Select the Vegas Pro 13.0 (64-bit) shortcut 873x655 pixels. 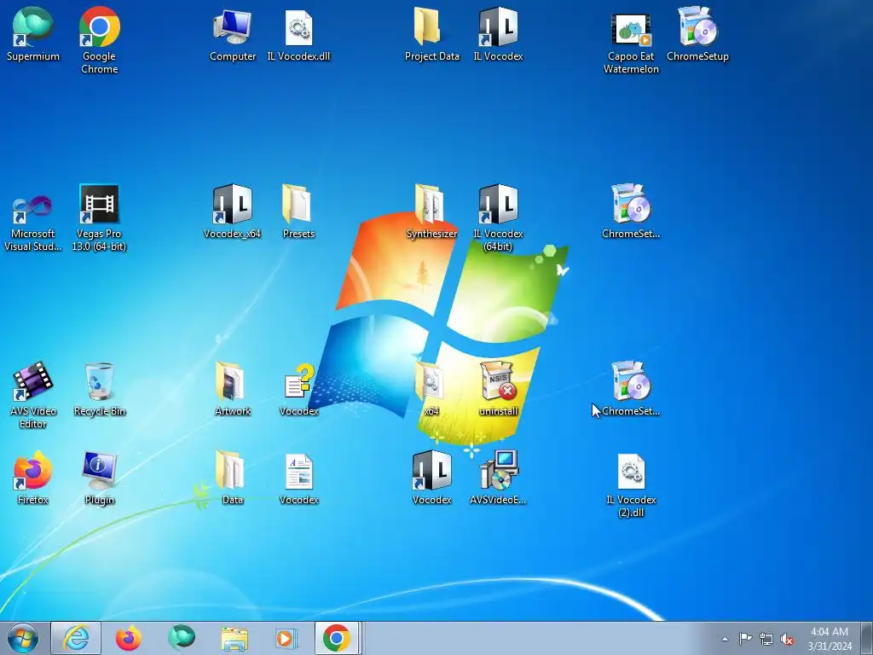coord(99,218)
